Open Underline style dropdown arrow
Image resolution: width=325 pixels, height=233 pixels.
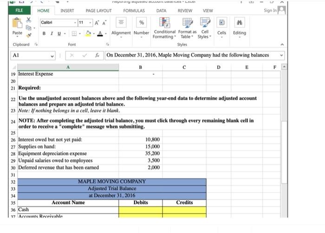pyautogui.click(x=65, y=33)
